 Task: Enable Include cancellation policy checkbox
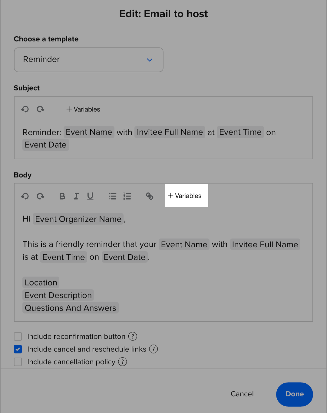click(x=18, y=362)
